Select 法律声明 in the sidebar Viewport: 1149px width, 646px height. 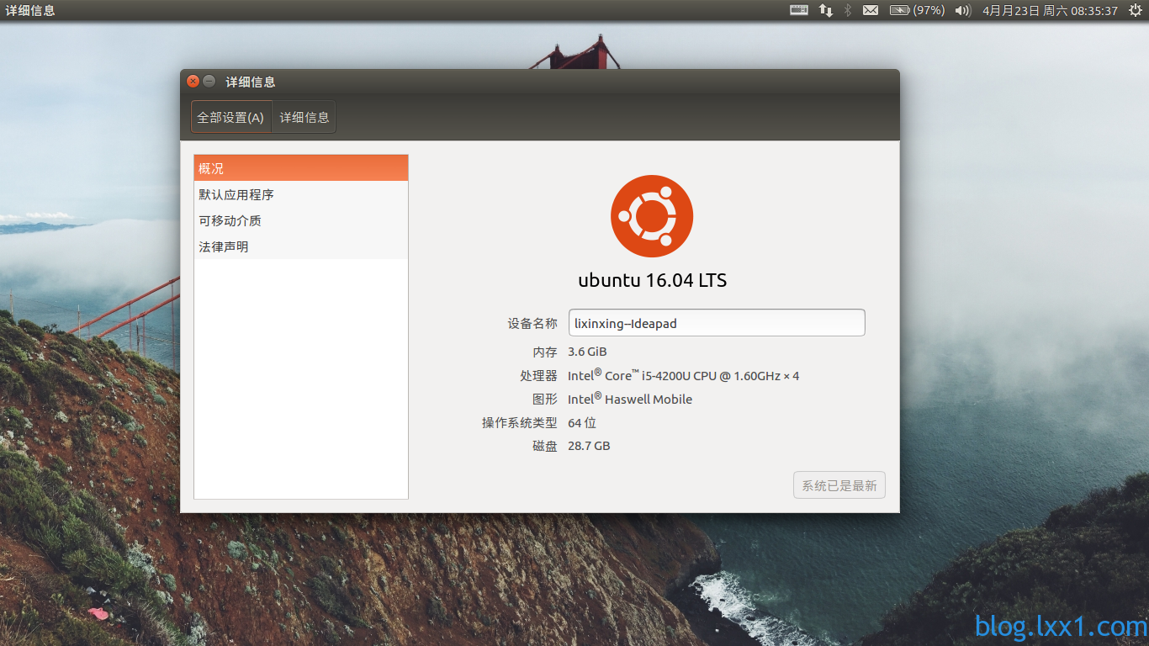tap(301, 246)
